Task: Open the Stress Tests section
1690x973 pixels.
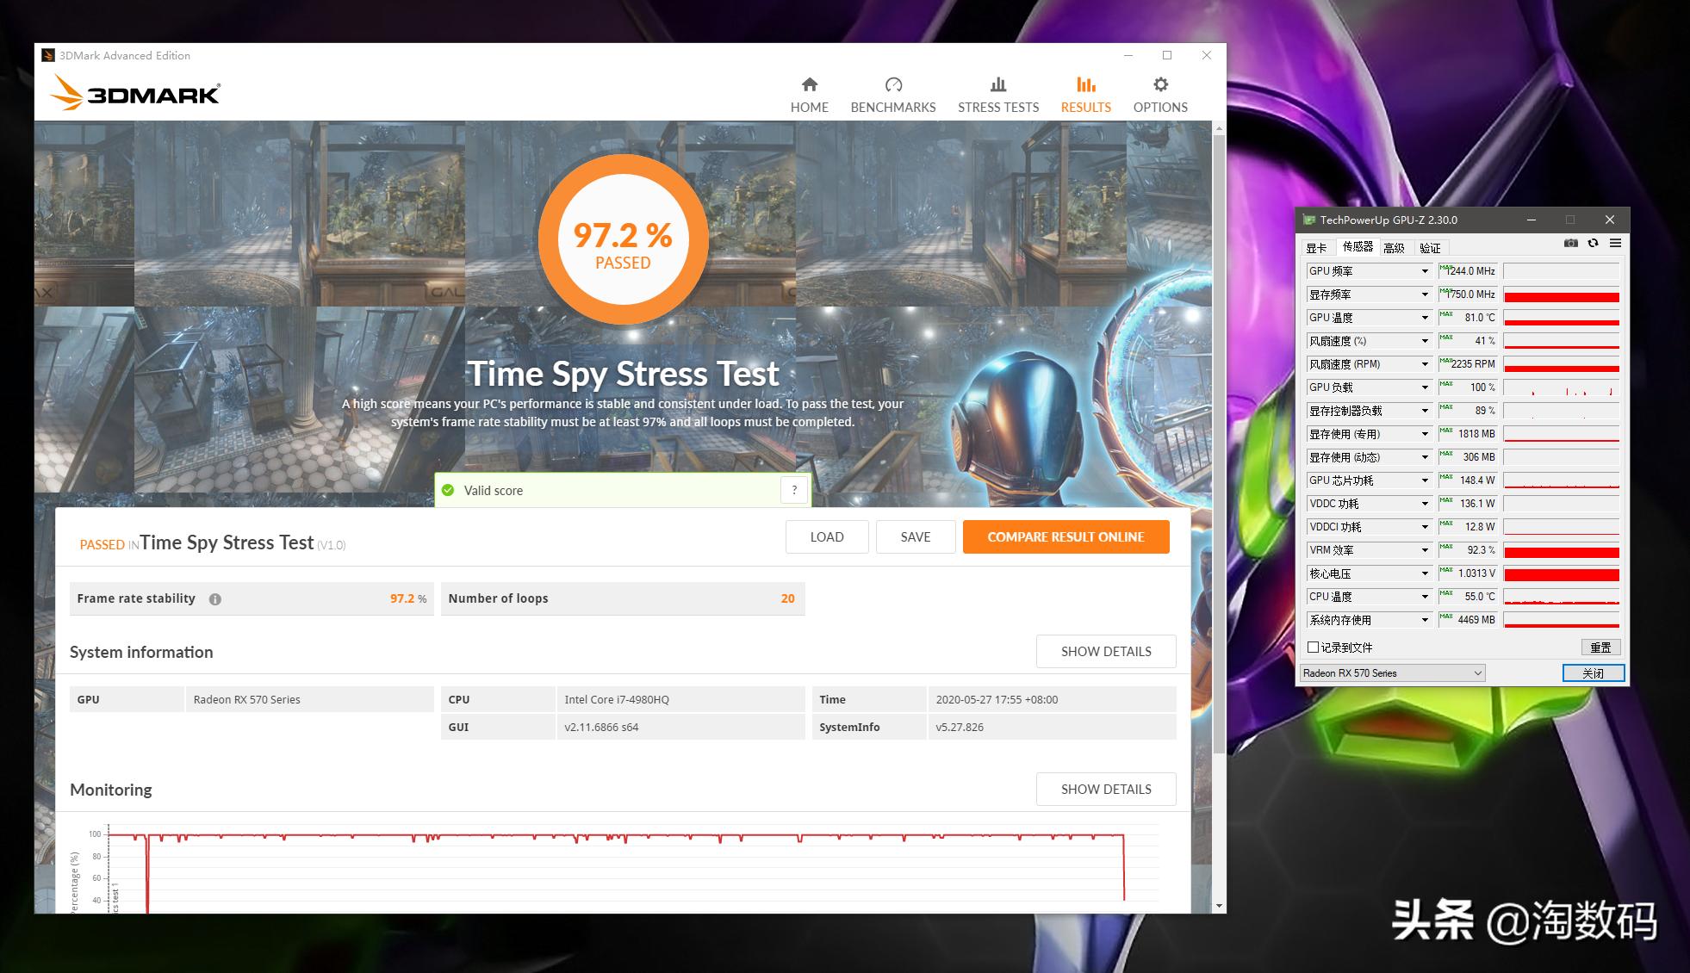Action: pyautogui.click(x=998, y=95)
